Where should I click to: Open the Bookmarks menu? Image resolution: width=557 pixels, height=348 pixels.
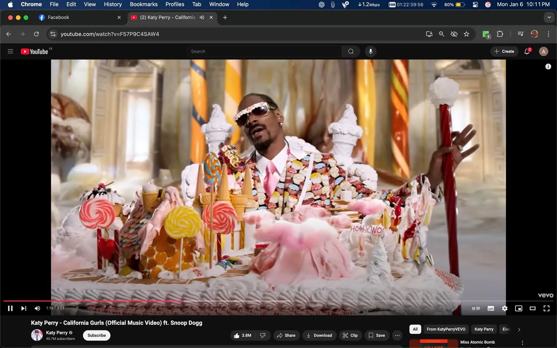(144, 4)
